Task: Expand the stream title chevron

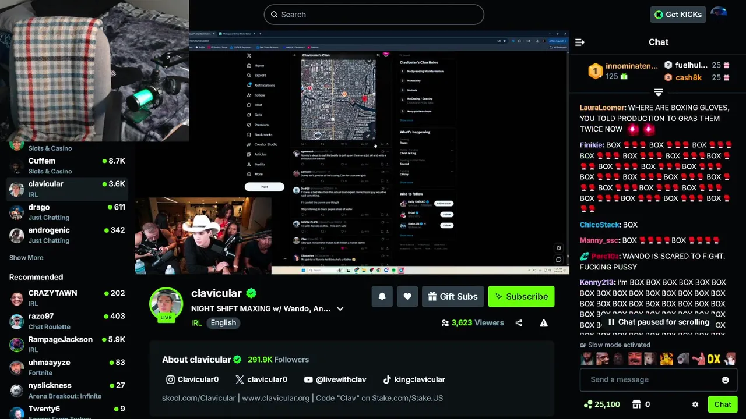Action: click(x=340, y=309)
